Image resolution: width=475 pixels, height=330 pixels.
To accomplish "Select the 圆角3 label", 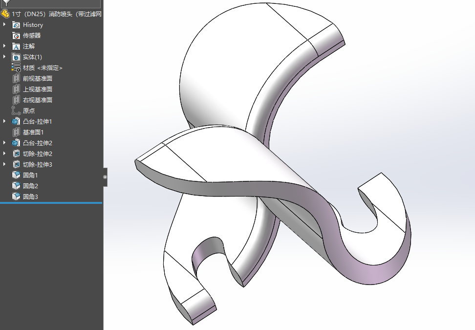I will click(x=30, y=197).
